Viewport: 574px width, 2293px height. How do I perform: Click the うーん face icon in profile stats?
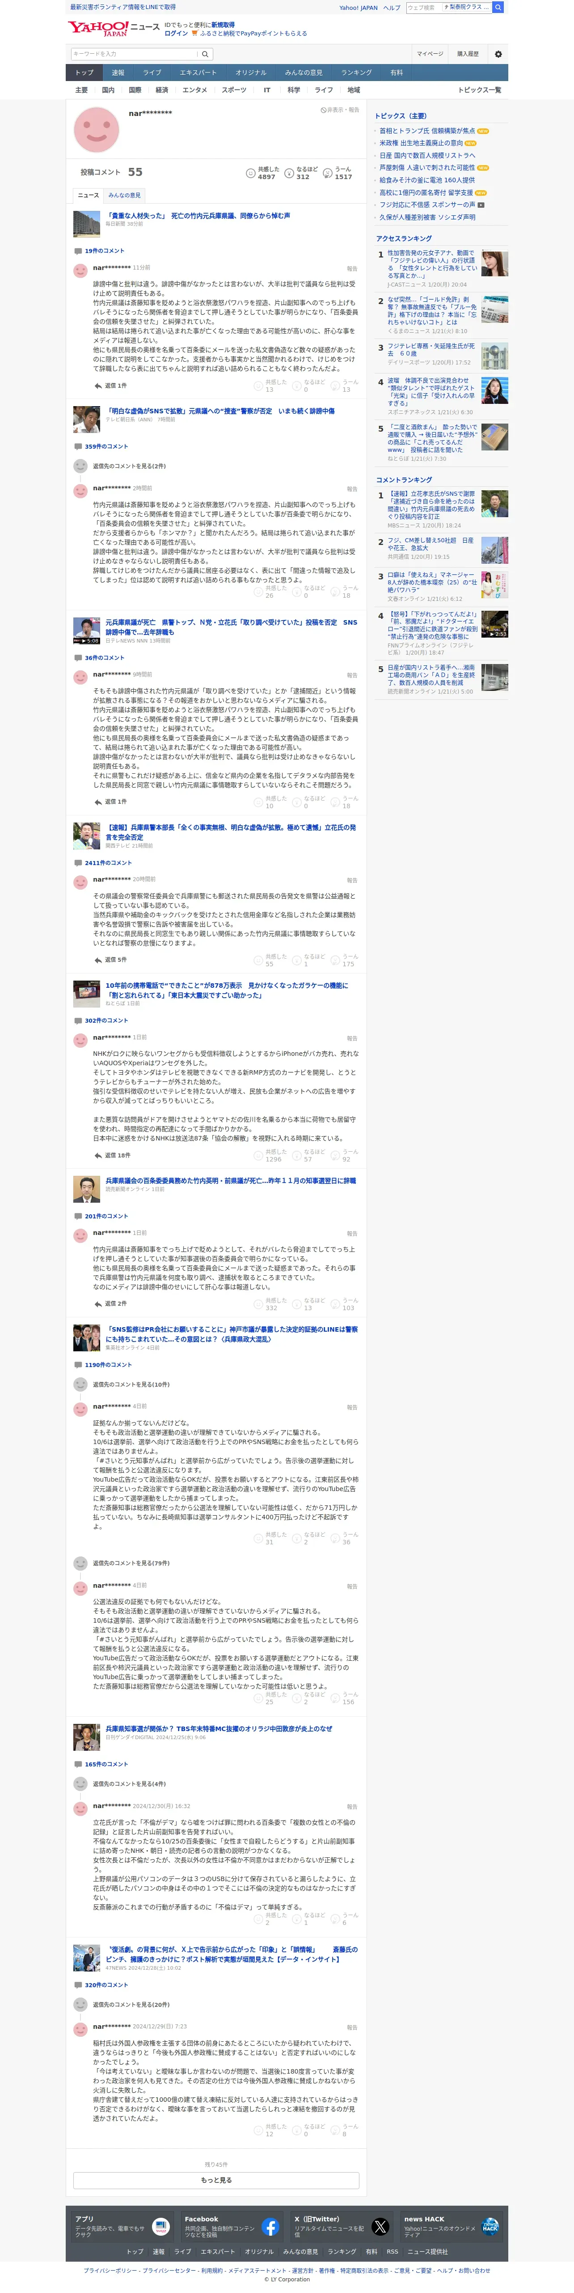(x=327, y=173)
